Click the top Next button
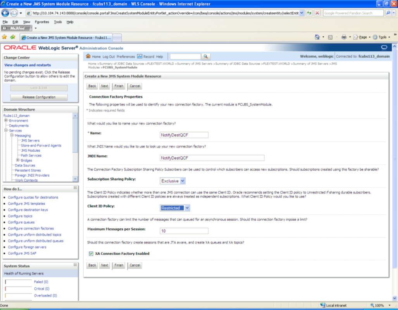The width and height of the screenshot is (398, 310). pyautogui.click(x=105, y=86)
